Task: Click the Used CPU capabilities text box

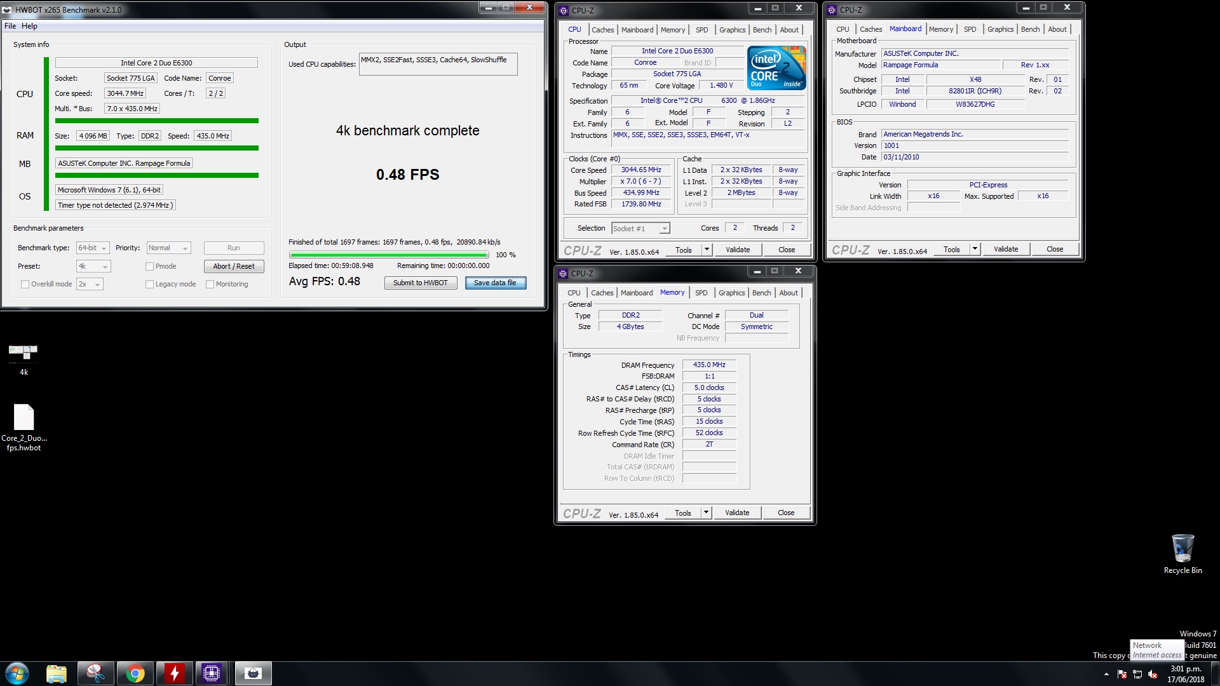Action: [x=438, y=64]
